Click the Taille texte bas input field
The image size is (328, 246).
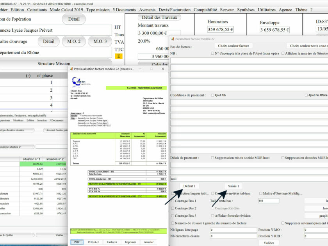tap(269, 201)
